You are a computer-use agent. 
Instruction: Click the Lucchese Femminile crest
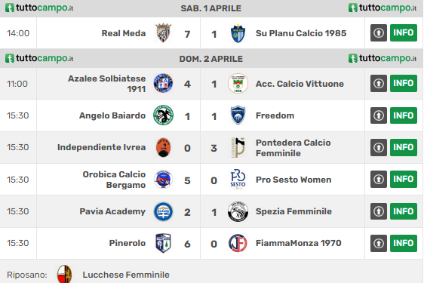[65, 275]
